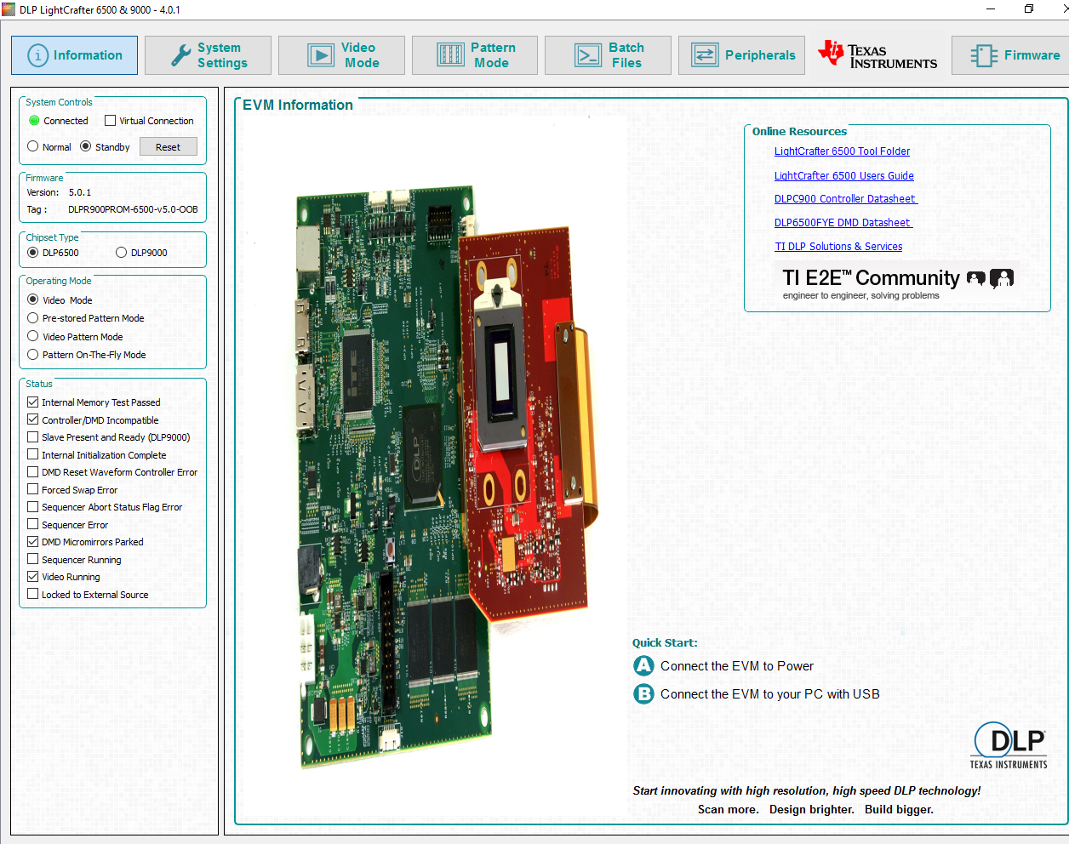
Task: Select the Normal power radio button
Action: (33, 146)
